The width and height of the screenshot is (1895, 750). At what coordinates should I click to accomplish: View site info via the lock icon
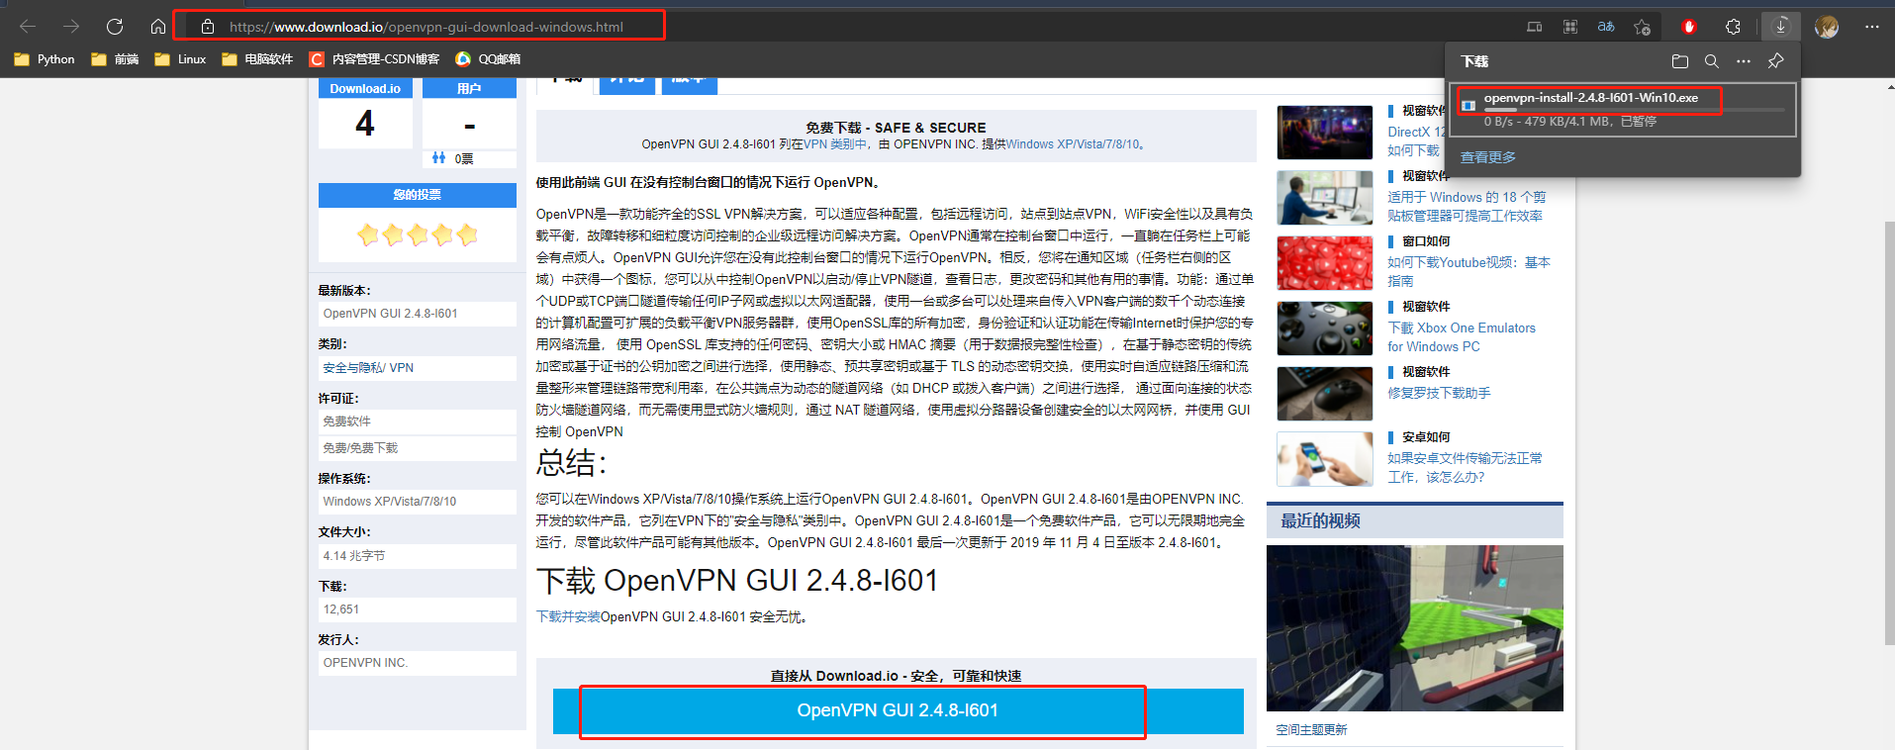click(x=207, y=27)
